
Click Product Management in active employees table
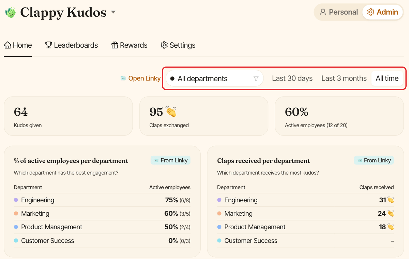pos(102,227)
